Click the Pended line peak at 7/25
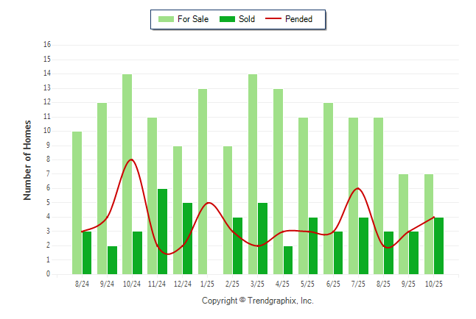 (x=358, y=188)
